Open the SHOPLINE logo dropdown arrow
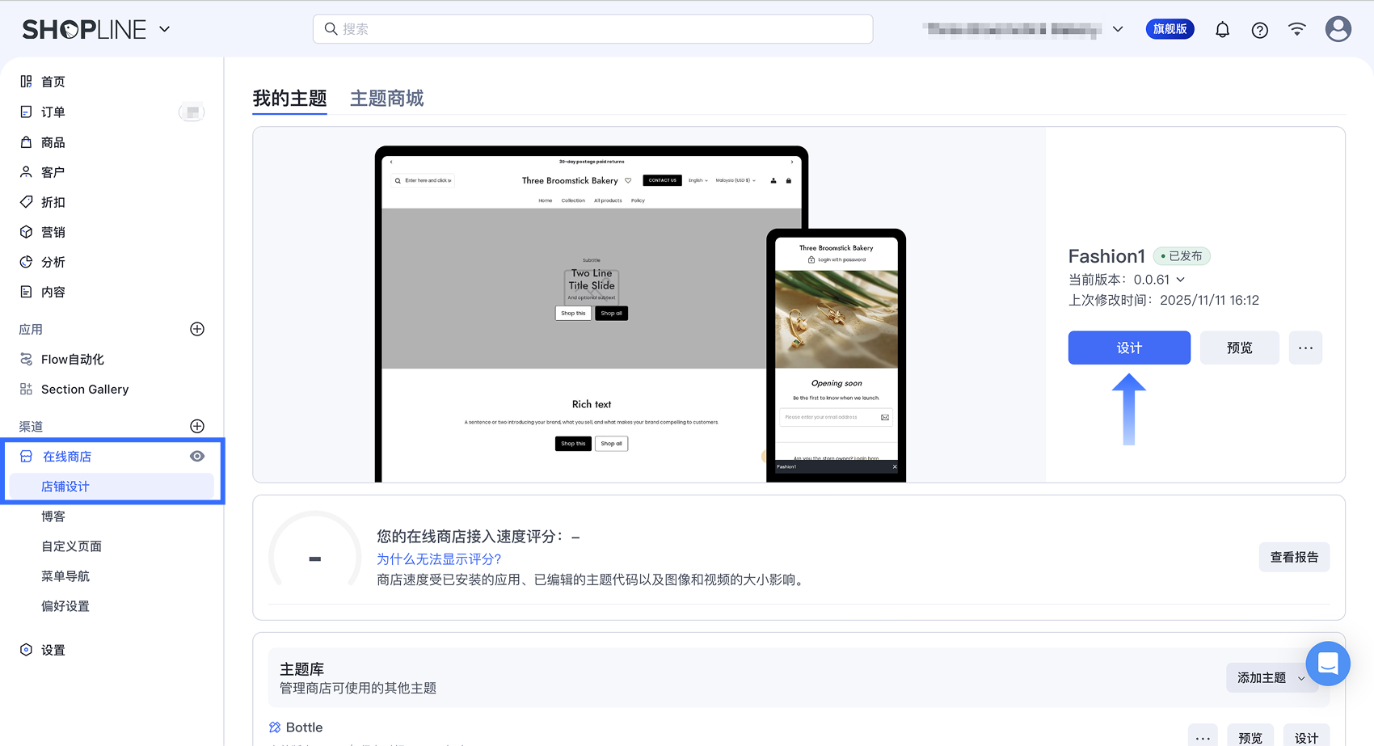The width and height of the screenshot is (1374, 746). (165, 29)
